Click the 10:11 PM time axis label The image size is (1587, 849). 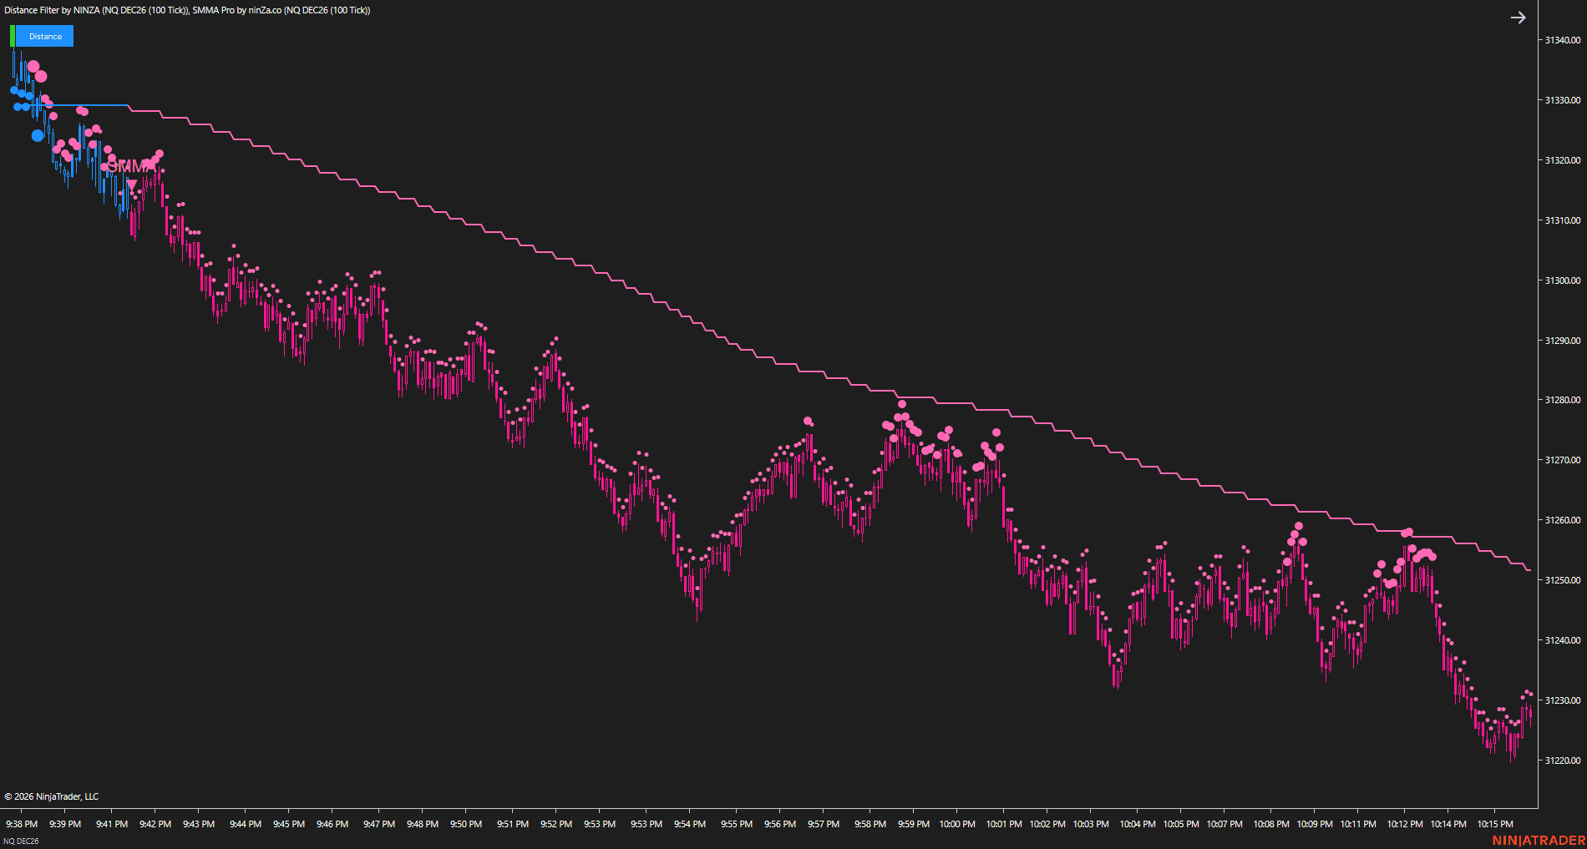[1358, 824]
